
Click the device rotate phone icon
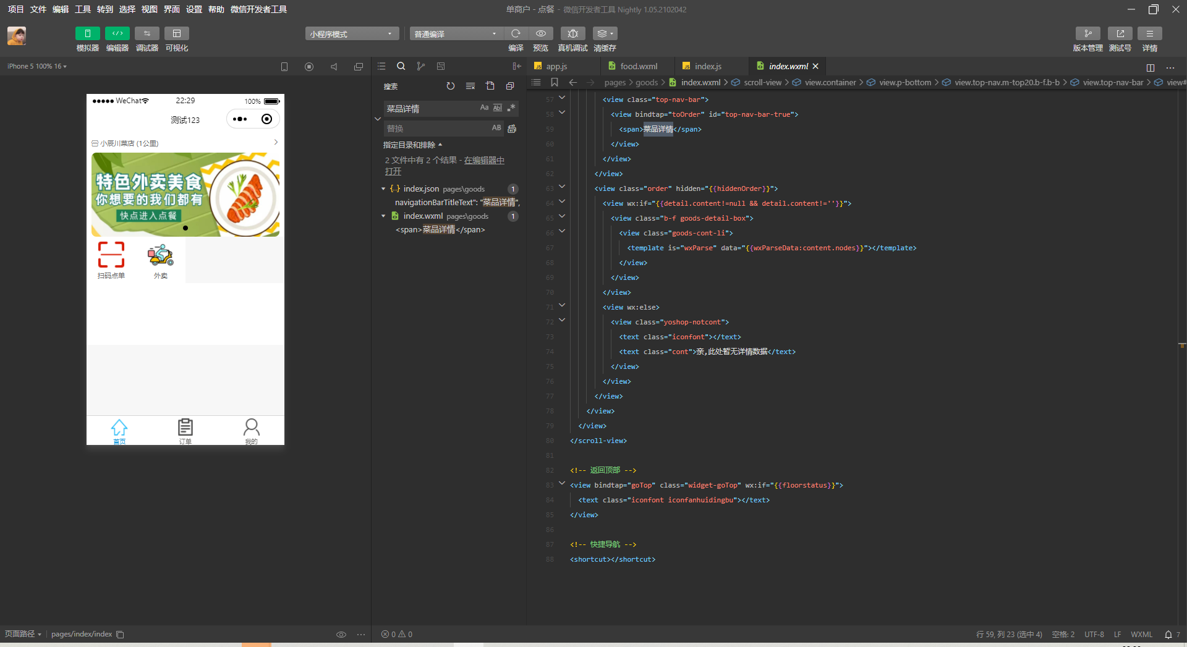click(284, 67)
